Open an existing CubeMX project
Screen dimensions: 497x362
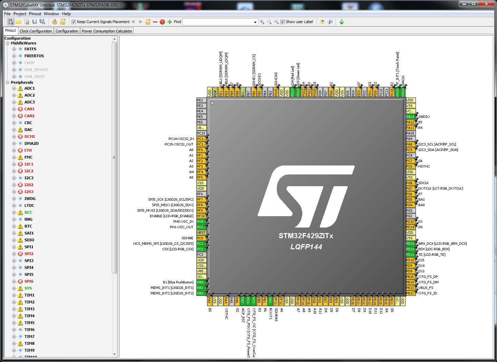point(19,21)
